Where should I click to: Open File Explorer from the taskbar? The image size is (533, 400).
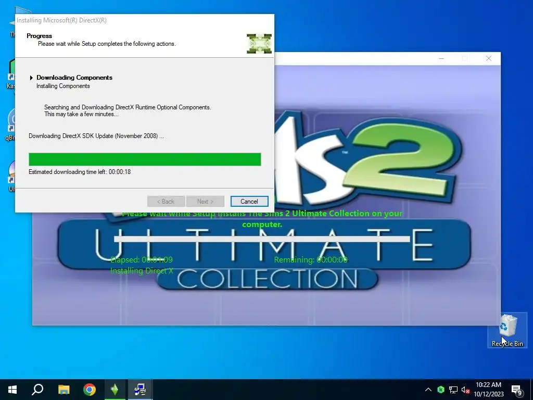point(64,390)
